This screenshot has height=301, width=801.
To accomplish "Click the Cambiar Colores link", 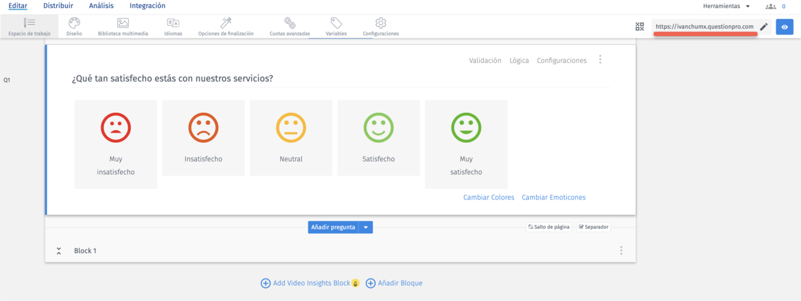I will tap(489, 198).
